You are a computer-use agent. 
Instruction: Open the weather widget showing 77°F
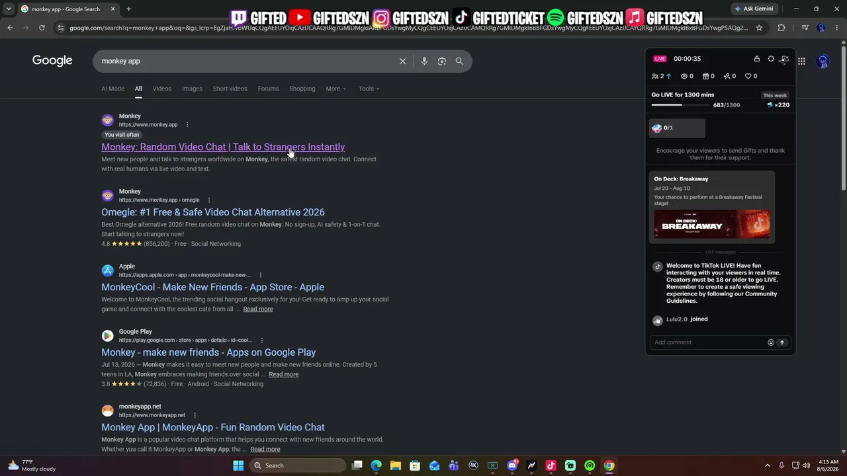31,465
